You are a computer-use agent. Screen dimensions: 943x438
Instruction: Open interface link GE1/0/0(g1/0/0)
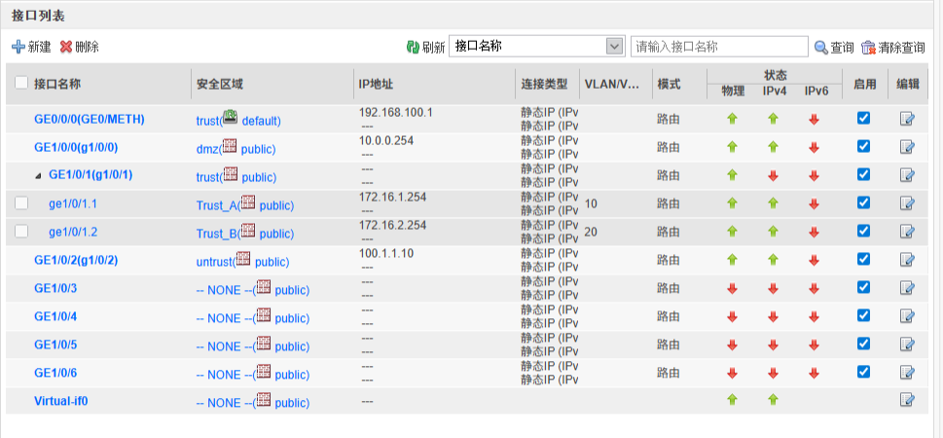(x=76, y=147)
